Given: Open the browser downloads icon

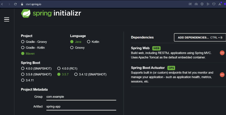Looking at the screenshot, I should point(220,4).
